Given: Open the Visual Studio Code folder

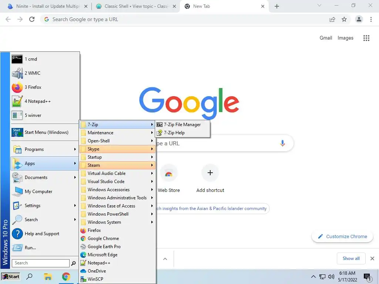Looking at the screenshot, I should (x=117, y=182).
